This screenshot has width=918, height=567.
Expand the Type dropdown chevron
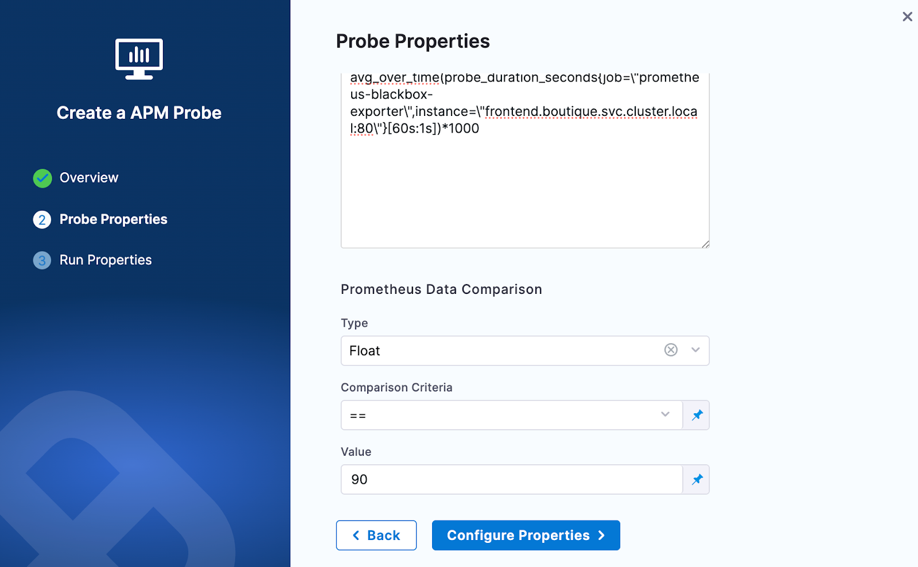pyautogui.click(x=695, y=350)
